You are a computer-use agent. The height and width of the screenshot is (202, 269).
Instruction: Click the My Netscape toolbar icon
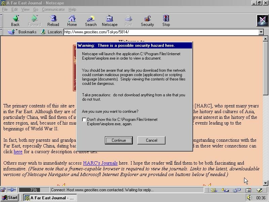[110, 21]
